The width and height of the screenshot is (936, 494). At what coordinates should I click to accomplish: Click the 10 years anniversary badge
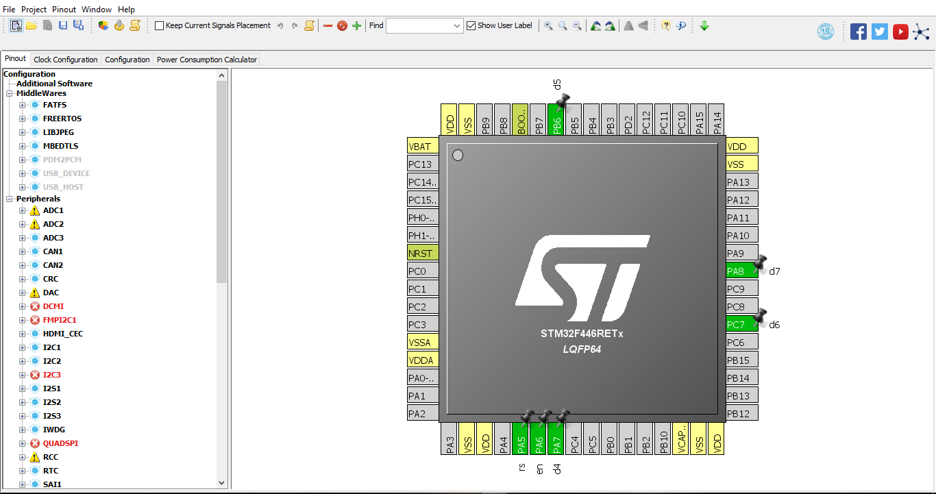tap(826, 32)
